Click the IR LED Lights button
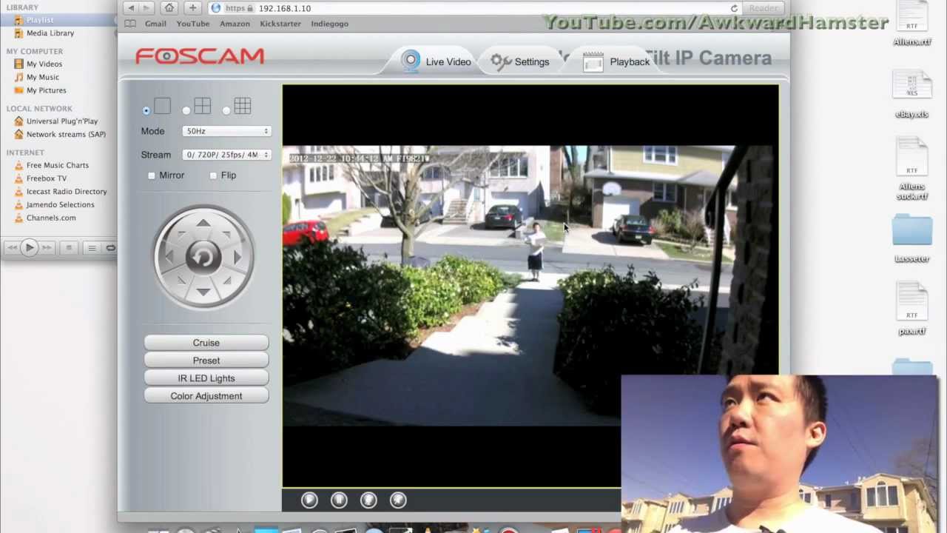The image size is (947, 533). coord(206,378)
